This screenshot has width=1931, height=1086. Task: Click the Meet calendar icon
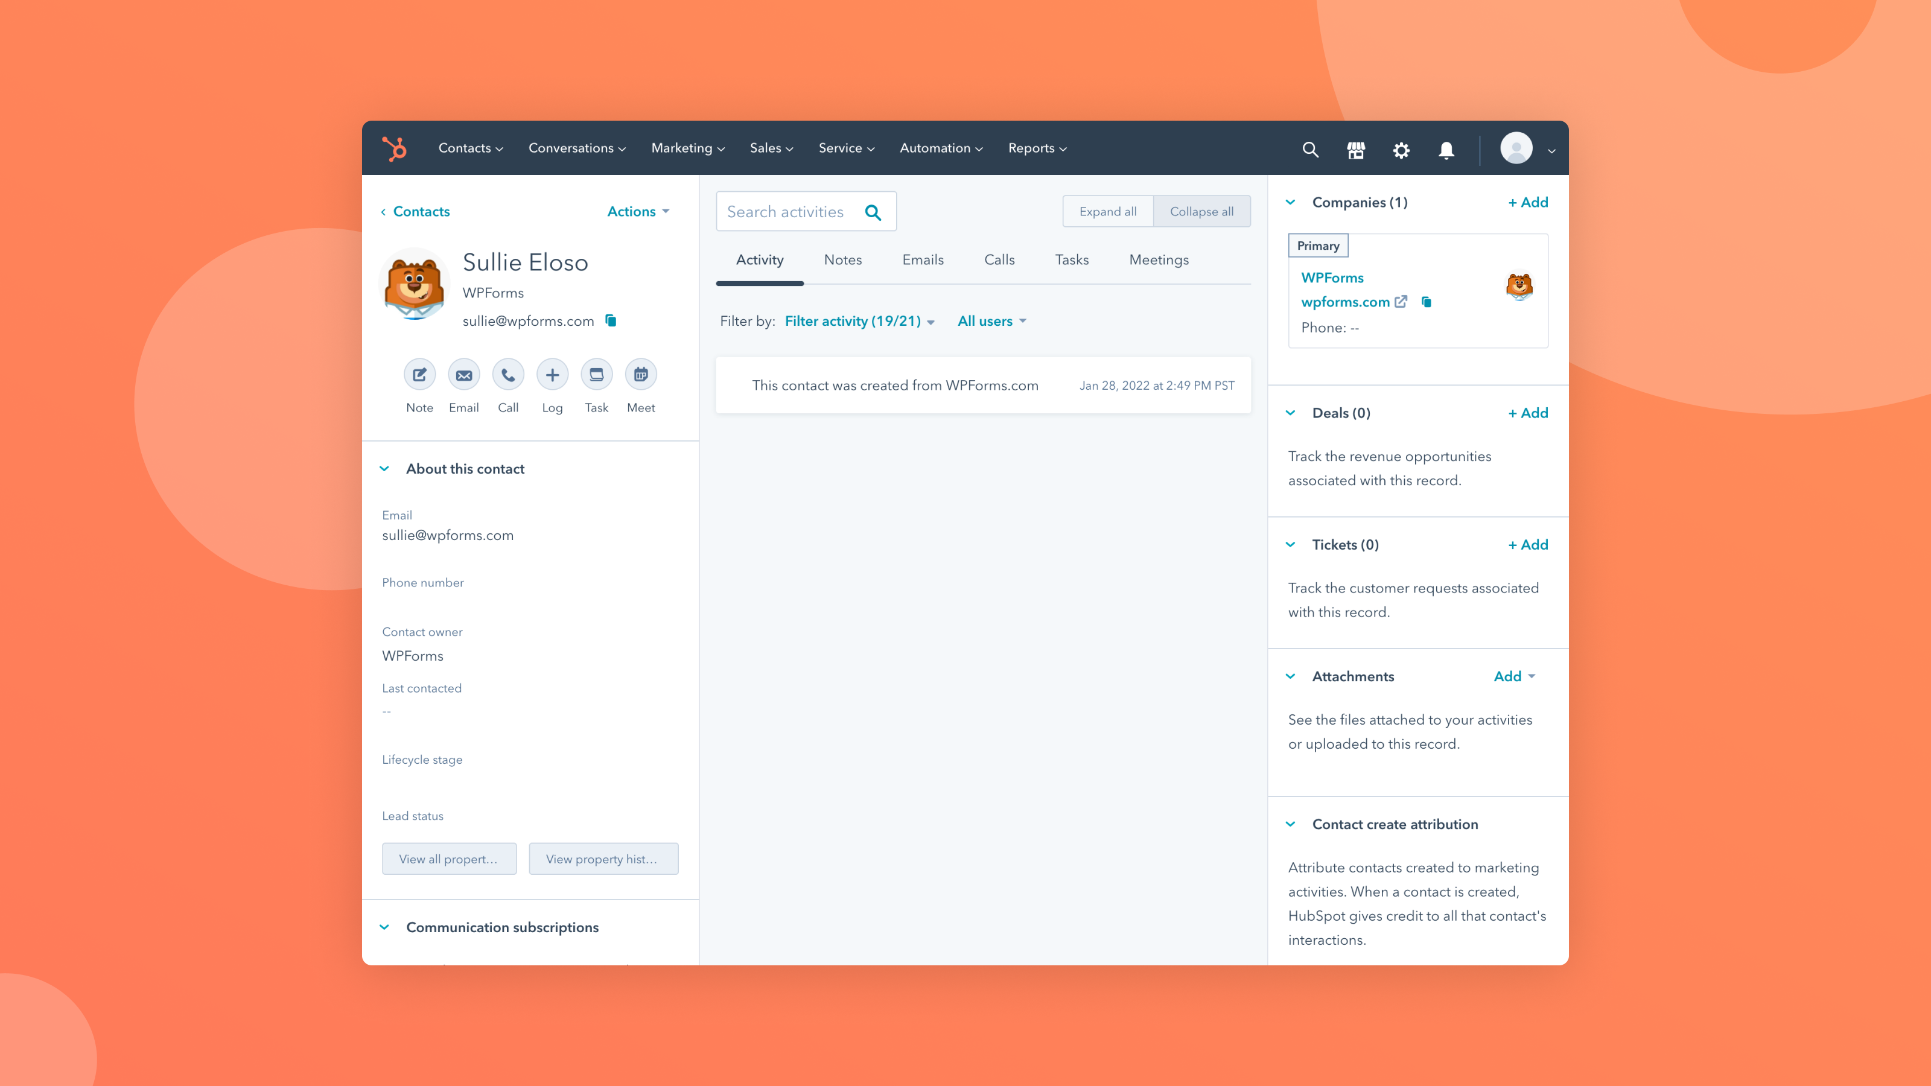pos(640,375)
